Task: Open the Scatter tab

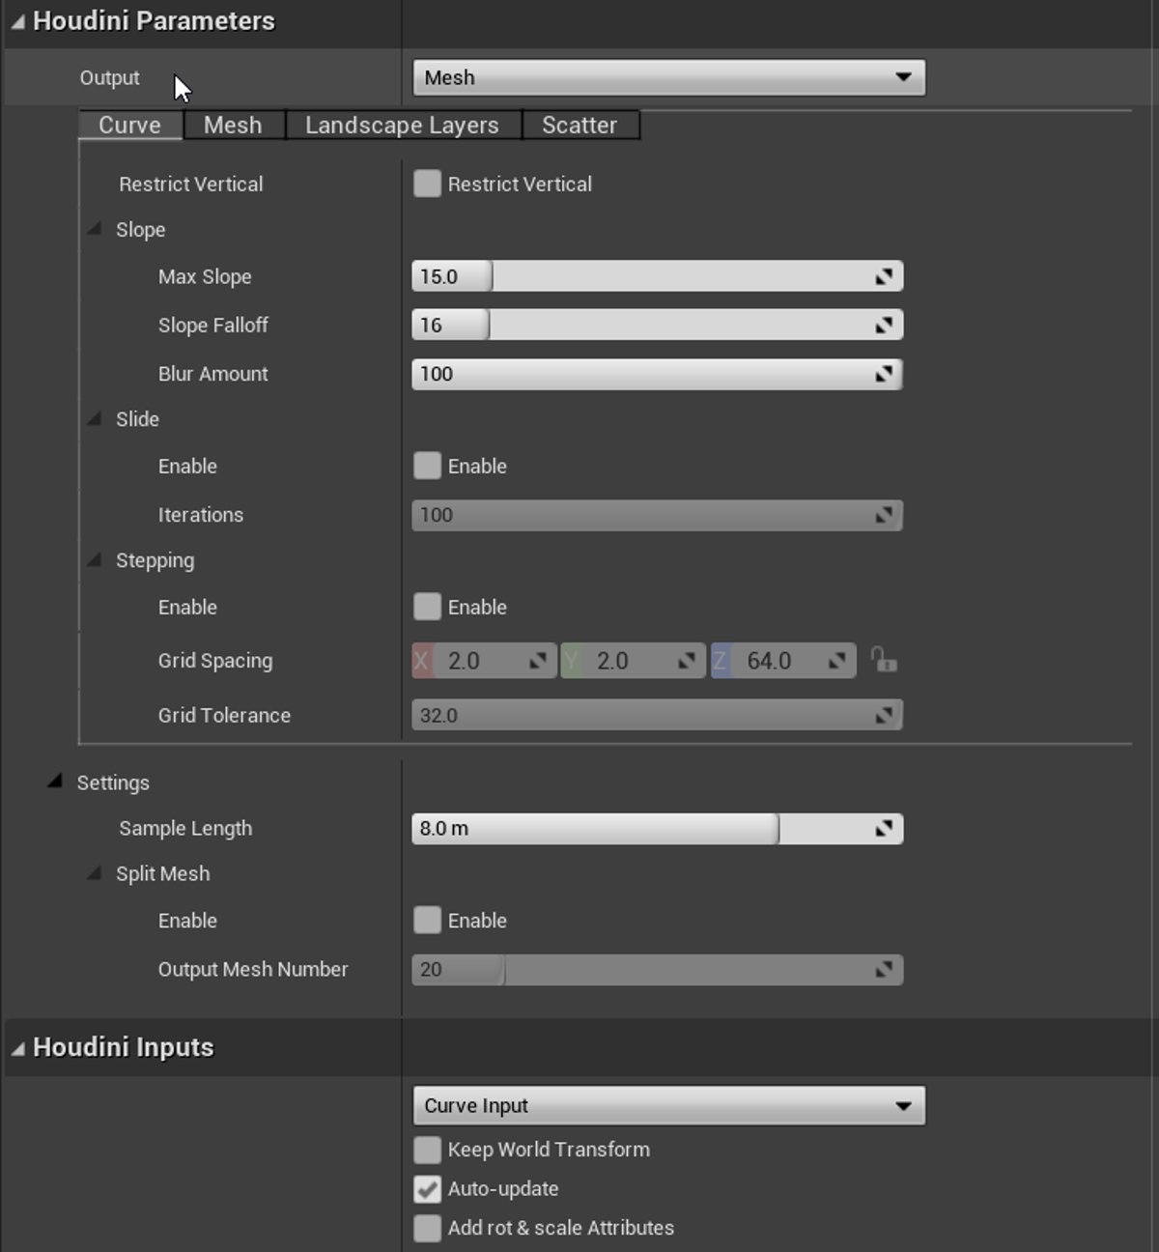Action: click(579, 126)
